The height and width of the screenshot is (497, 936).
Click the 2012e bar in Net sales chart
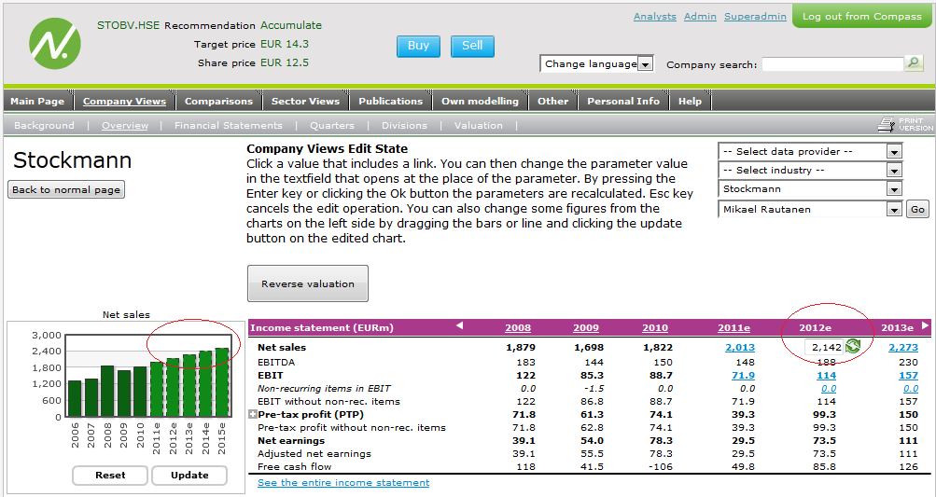173,387
